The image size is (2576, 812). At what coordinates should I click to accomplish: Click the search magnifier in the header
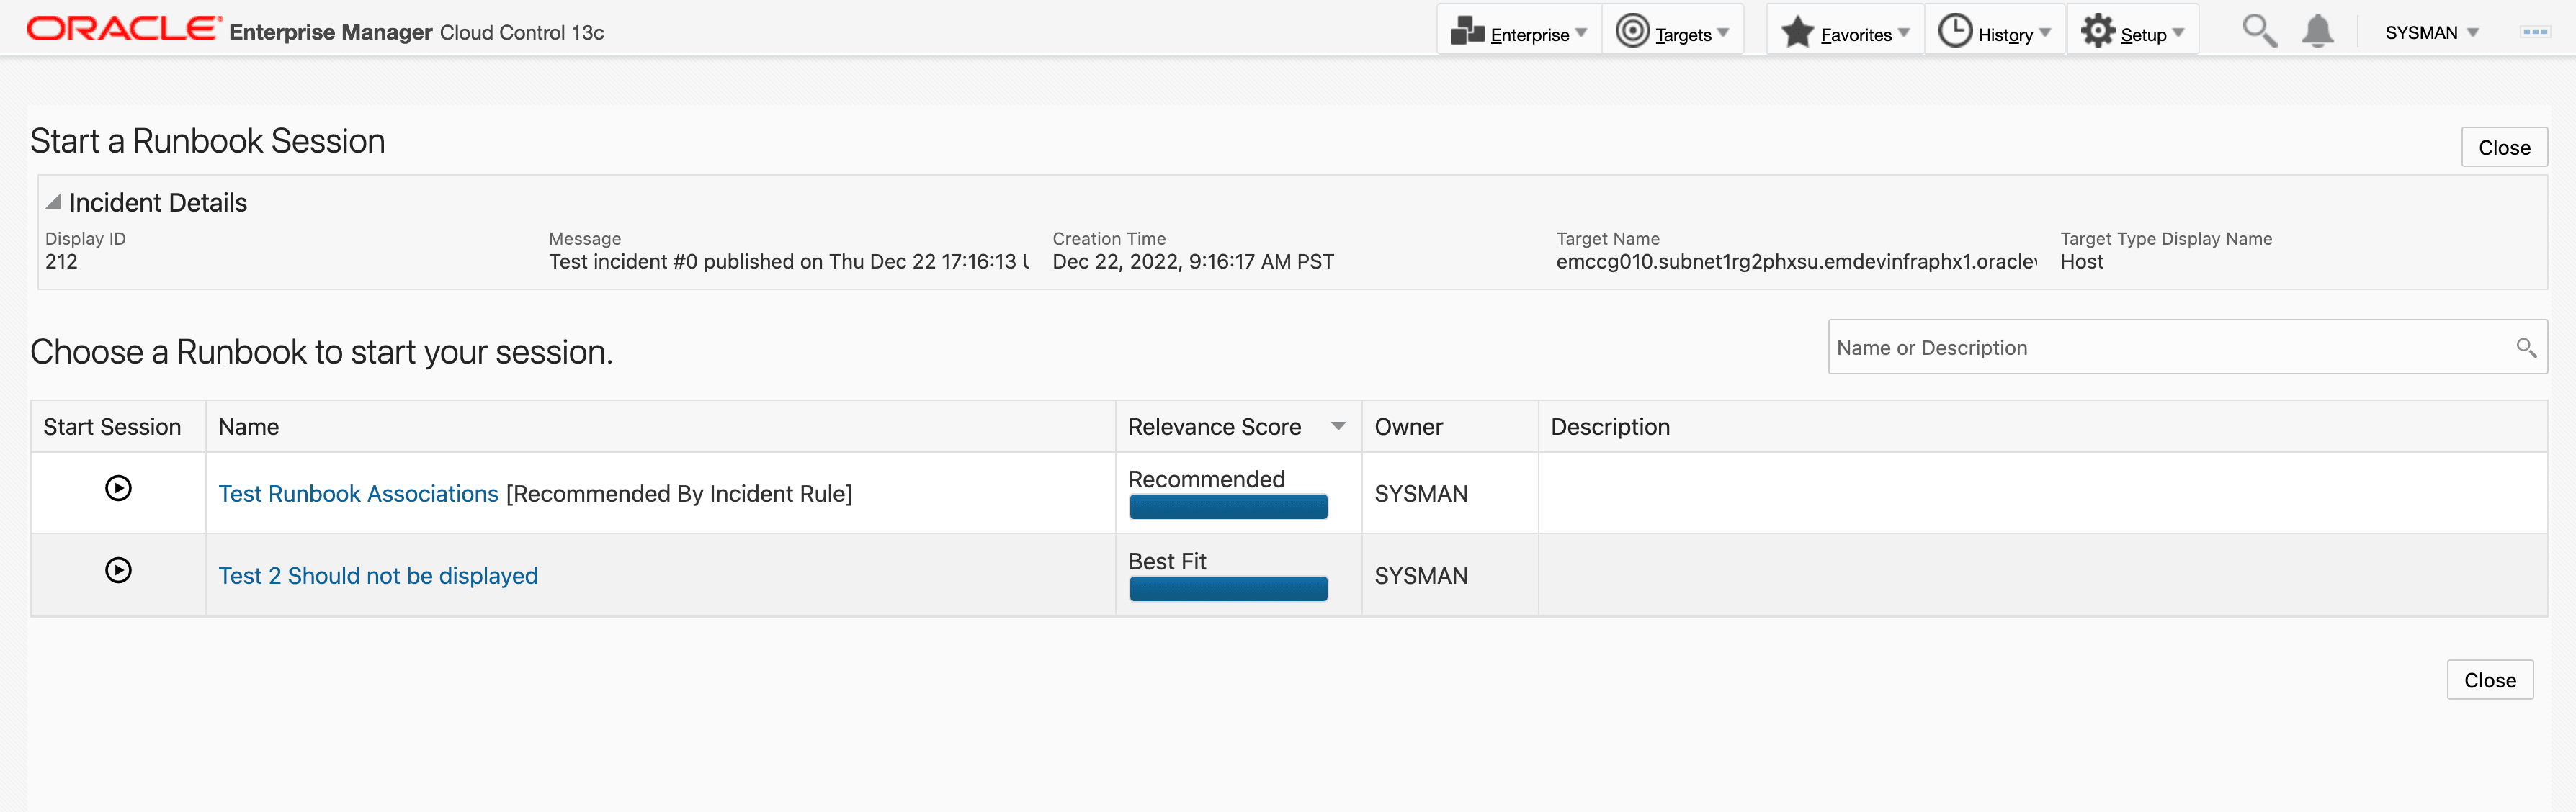coord(2259,31)
